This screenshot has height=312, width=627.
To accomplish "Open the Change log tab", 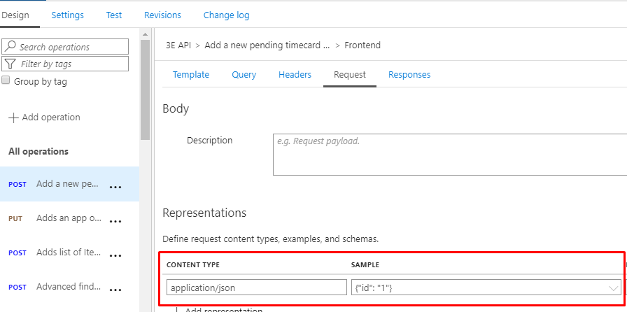I will point(226,15).
